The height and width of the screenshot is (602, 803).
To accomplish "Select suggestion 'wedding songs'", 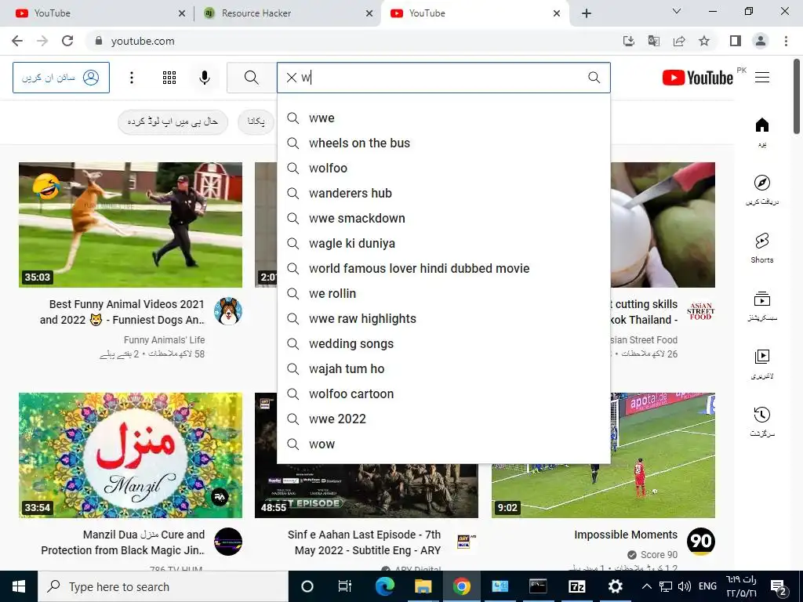I will (444, 343).
